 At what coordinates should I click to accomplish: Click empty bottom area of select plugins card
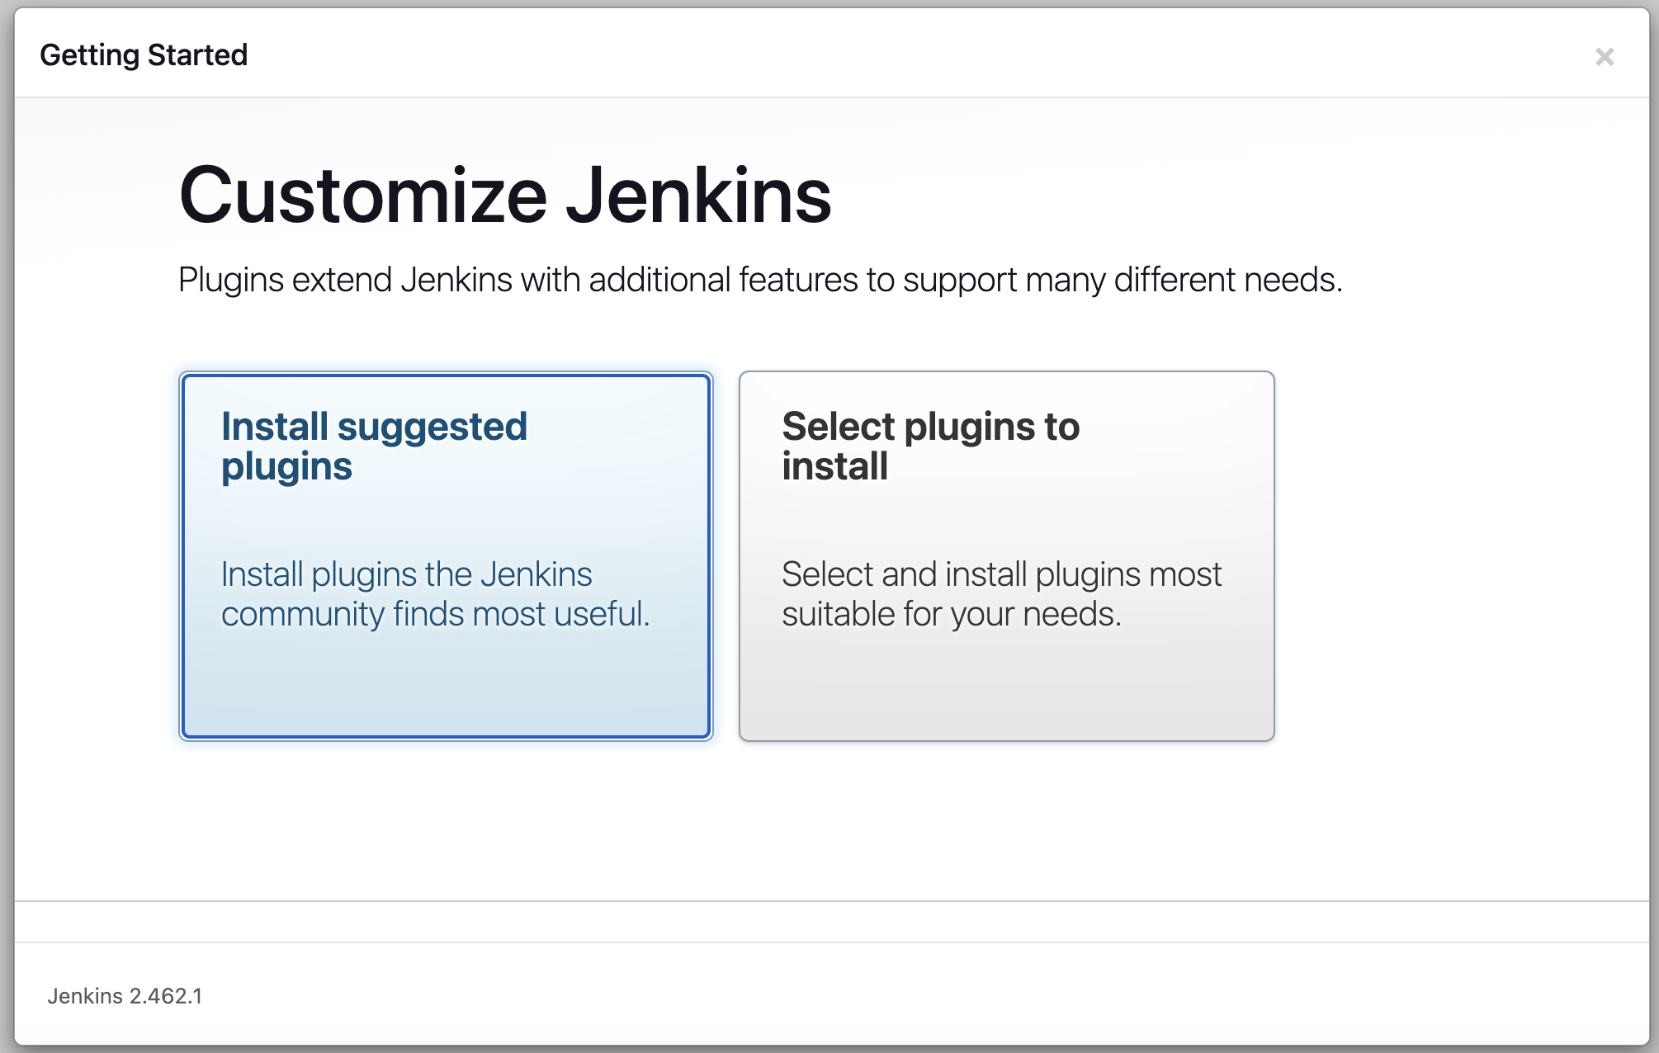pyautogui.click(x=1006, y=689)
